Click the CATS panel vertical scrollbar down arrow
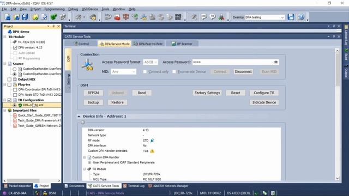This screenshot has height=196, width=349. point(337,178)
